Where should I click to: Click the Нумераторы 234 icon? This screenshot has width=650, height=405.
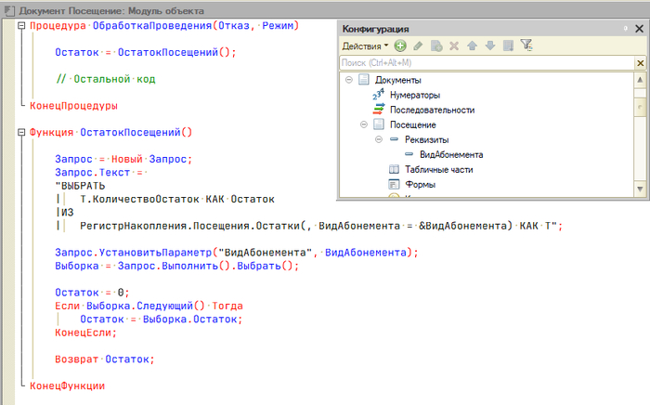tap(378, 95)
